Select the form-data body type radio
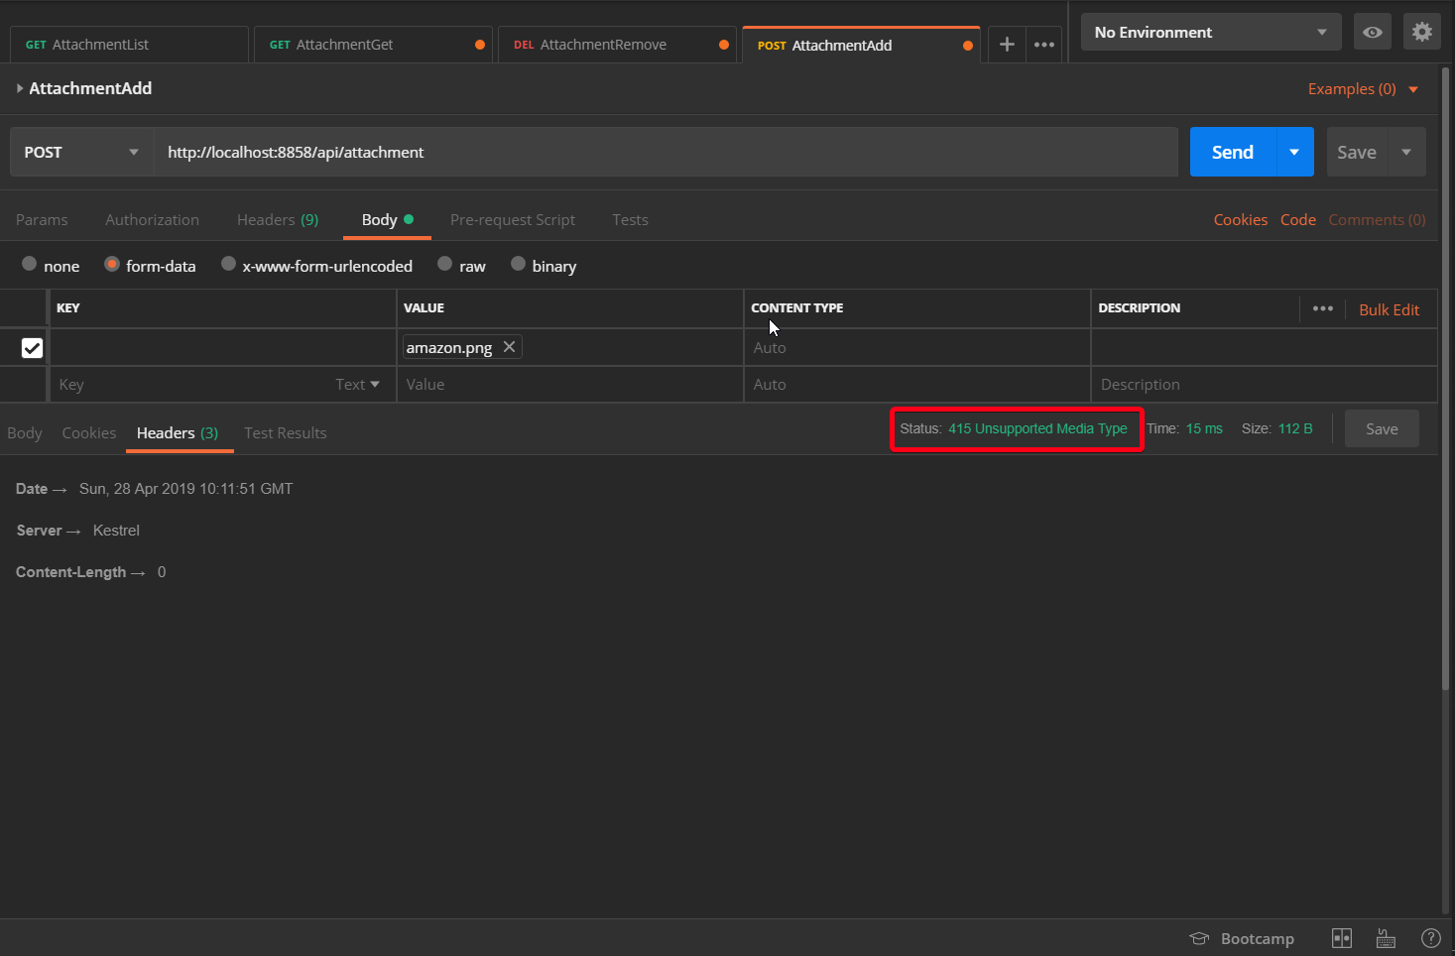Image resolution: width=1455 pixels, height=956 pixels. click(112, 264)
